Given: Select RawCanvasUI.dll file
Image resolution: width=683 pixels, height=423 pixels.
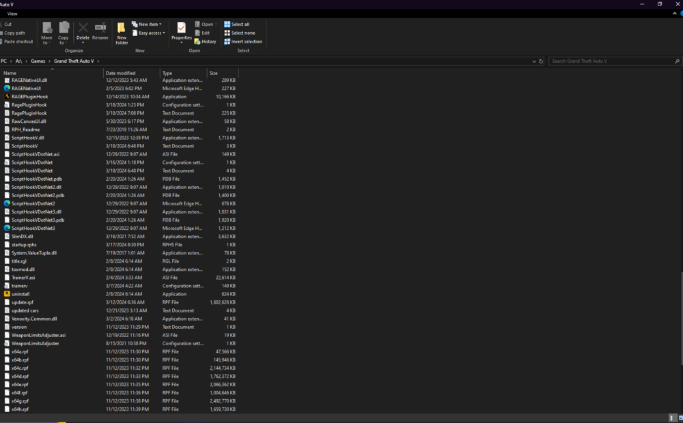Looking at the screenshot, I should pyautogui.click(x=29, y=121).
